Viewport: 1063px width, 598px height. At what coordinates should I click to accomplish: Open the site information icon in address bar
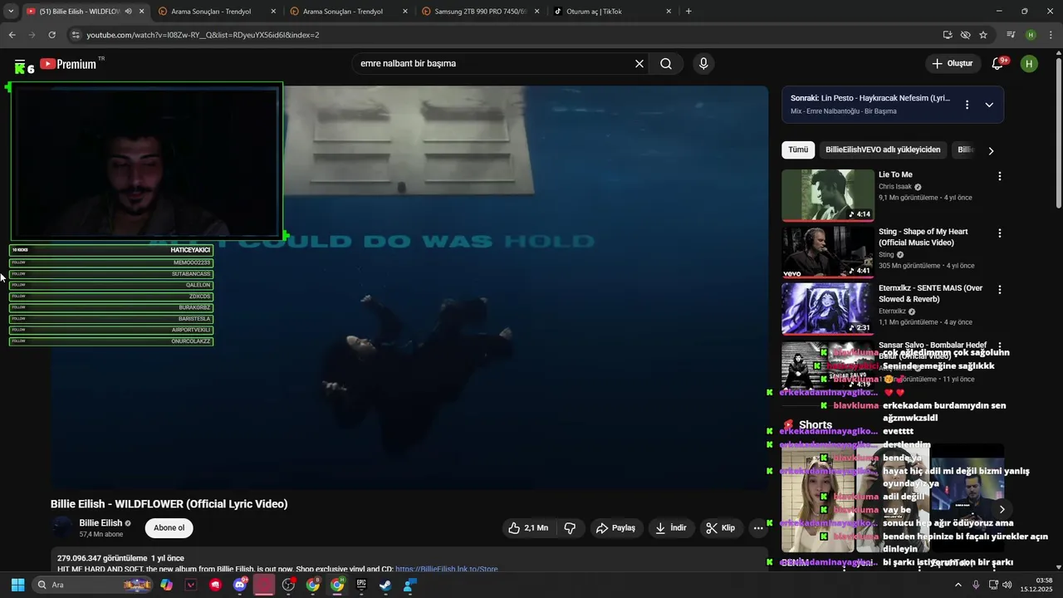pos(76,35)
